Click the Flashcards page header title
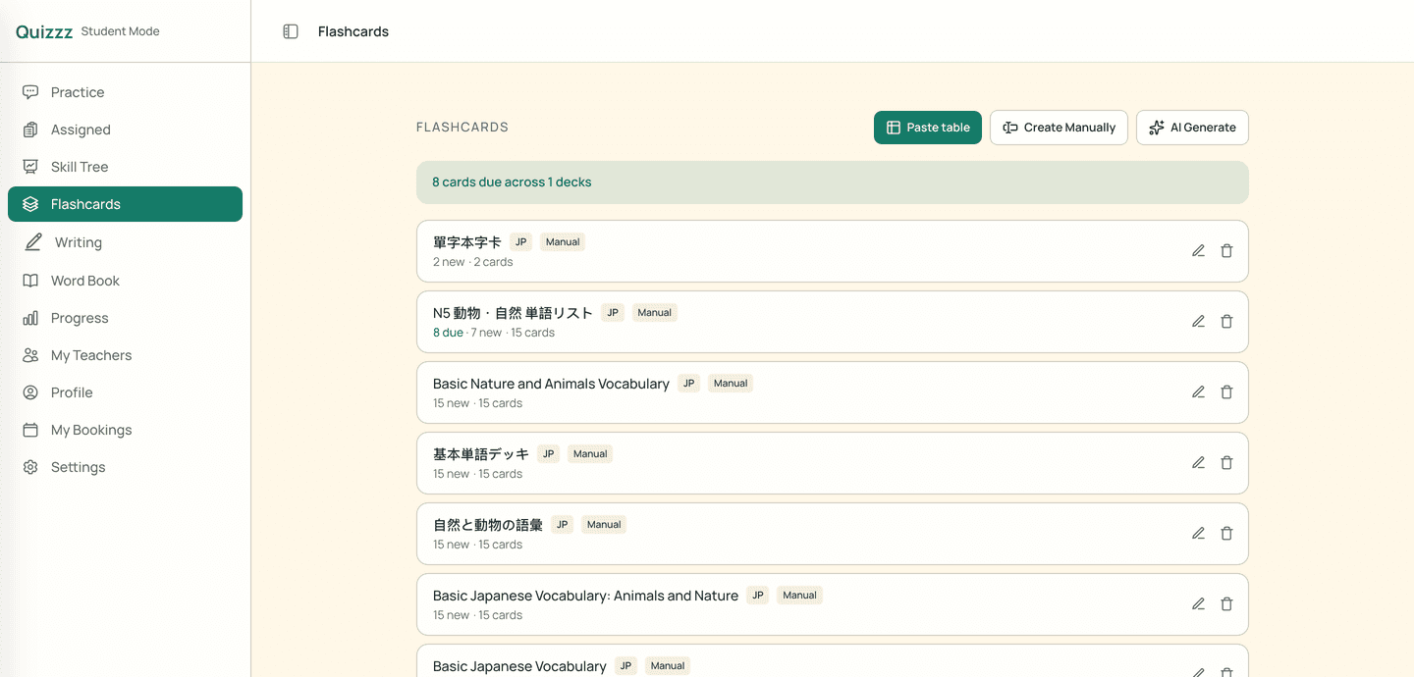The width and height of the screenshot is (1414, 677). (x=353, y=31)
